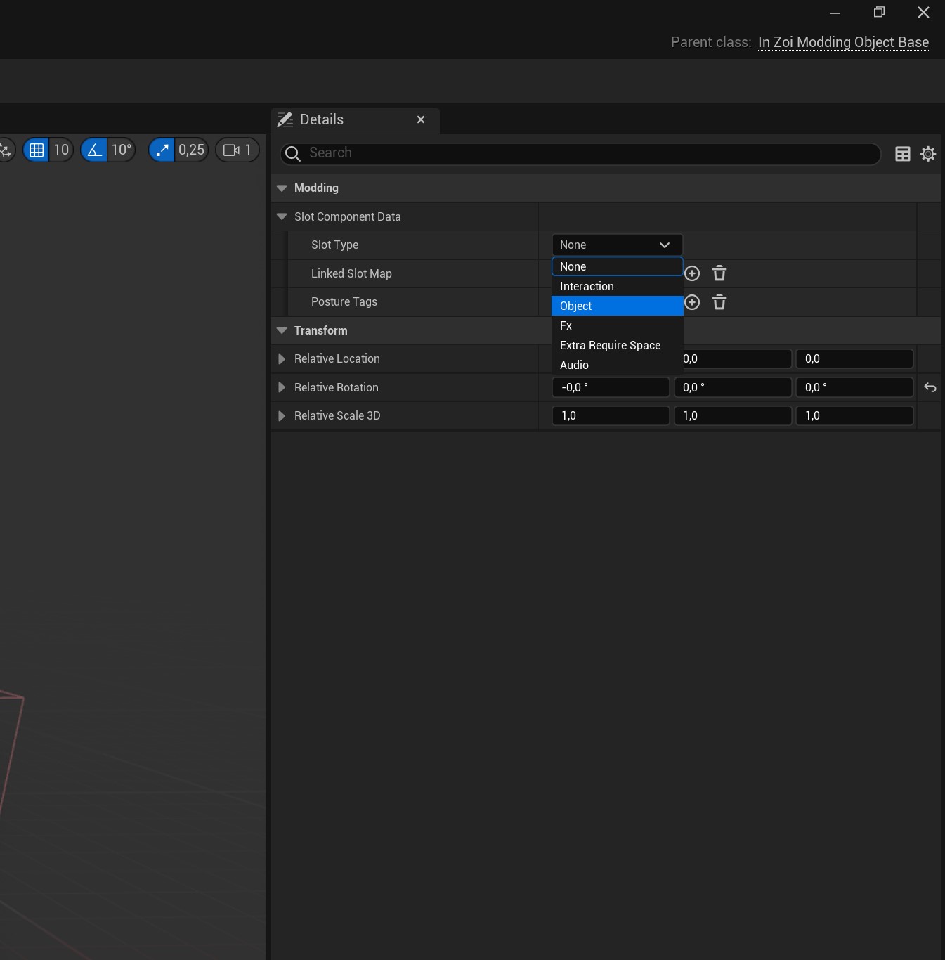The height and width of the screenshot is (960, 945).
Task: Edit Relative Rotation X value -0,0°
Action: 611,387
